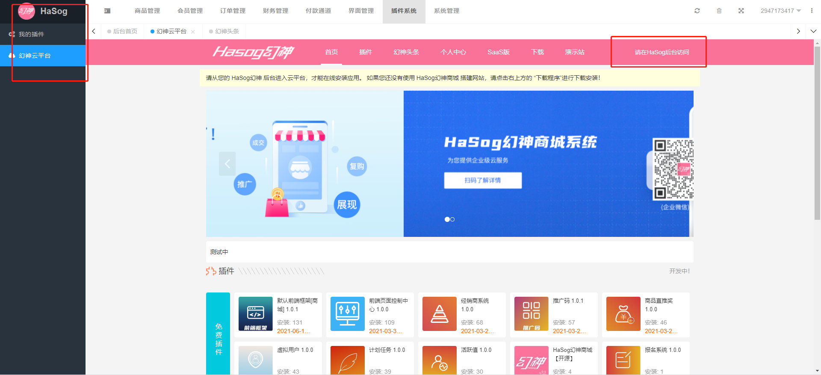Select the 插件系统 top menu
The width and height of the screenshot is (821, 375).
tap(404, 11)
